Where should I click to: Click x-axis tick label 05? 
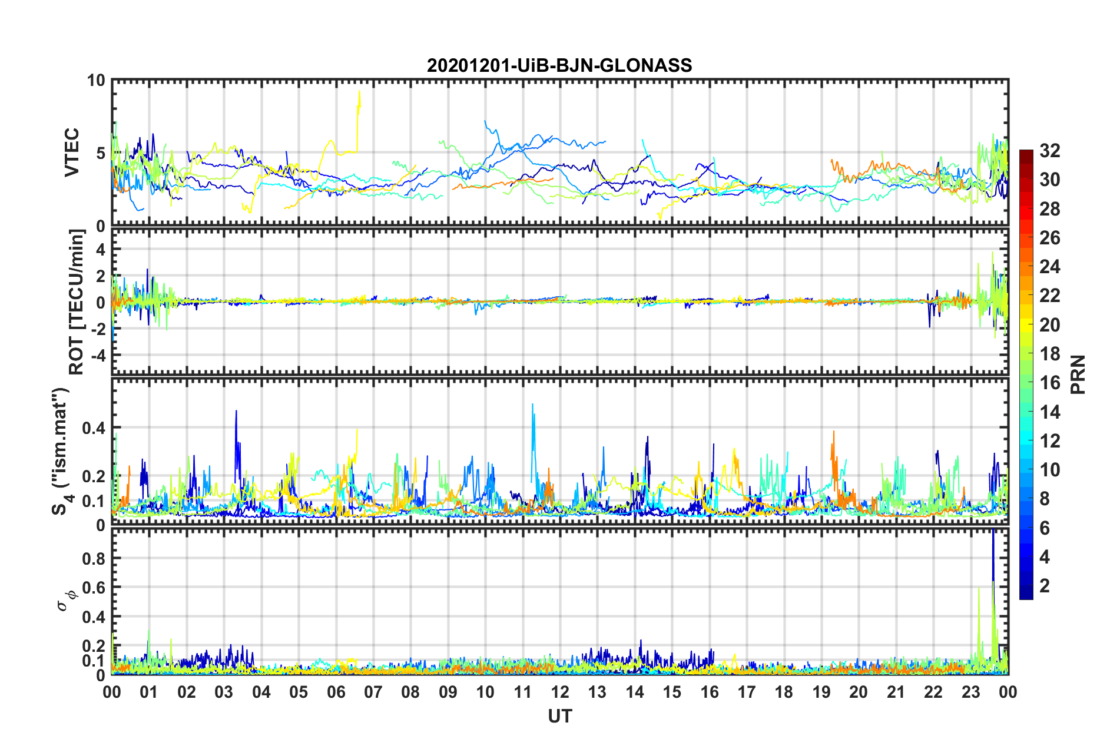pos(299,692)
